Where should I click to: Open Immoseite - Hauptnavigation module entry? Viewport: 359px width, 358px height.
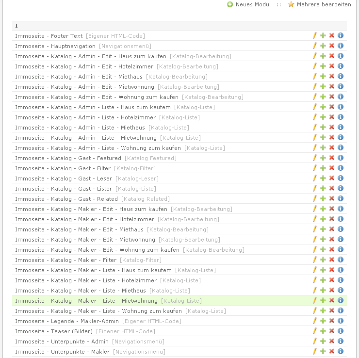click(55, 46)
